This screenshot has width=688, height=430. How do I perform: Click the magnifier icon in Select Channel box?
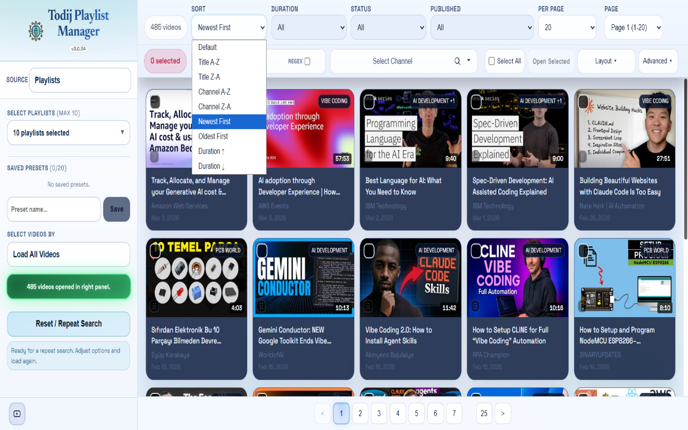(x=457, y=61)
